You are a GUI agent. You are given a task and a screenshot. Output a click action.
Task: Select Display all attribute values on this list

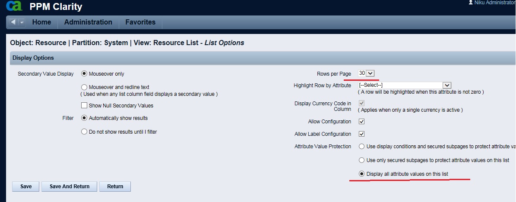(x=362, y=174)
